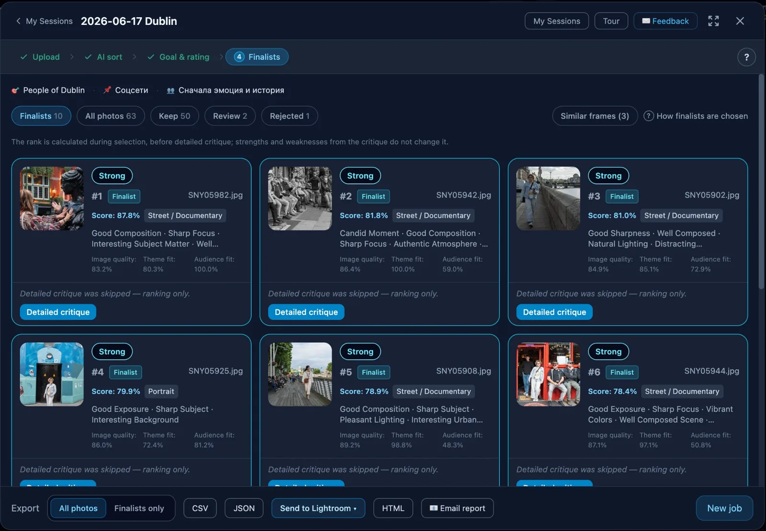Click the How finalists are chosen info icon
766x531 pixels.
pyautogui.click(x=648, y=116)
